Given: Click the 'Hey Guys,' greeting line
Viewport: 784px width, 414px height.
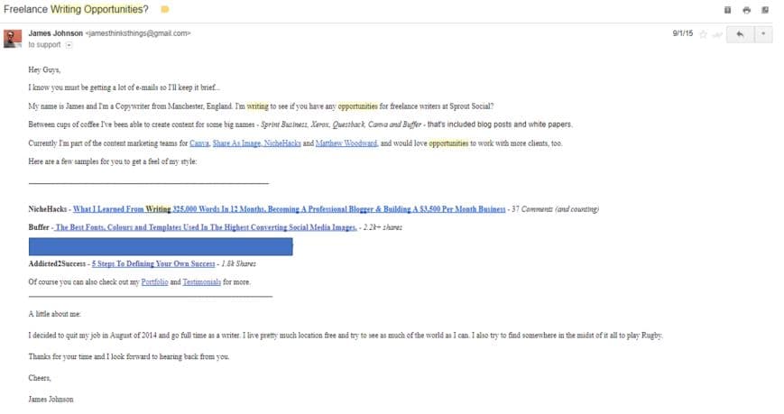Looking at the screenshot, I should click(x=44, y=70).
